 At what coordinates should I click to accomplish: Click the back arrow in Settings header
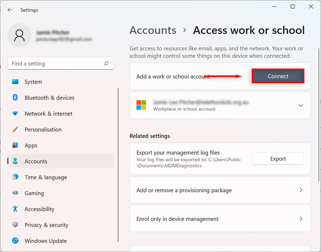tap(10, 10)
